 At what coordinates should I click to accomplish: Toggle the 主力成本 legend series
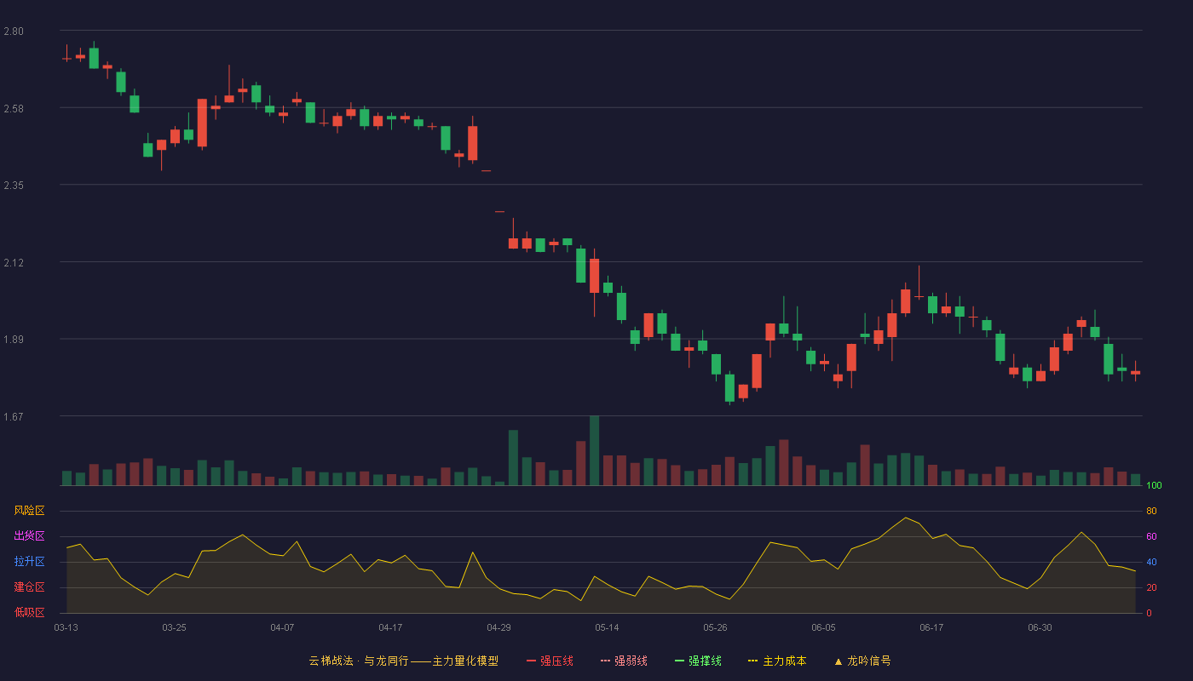tap(777, 661)
